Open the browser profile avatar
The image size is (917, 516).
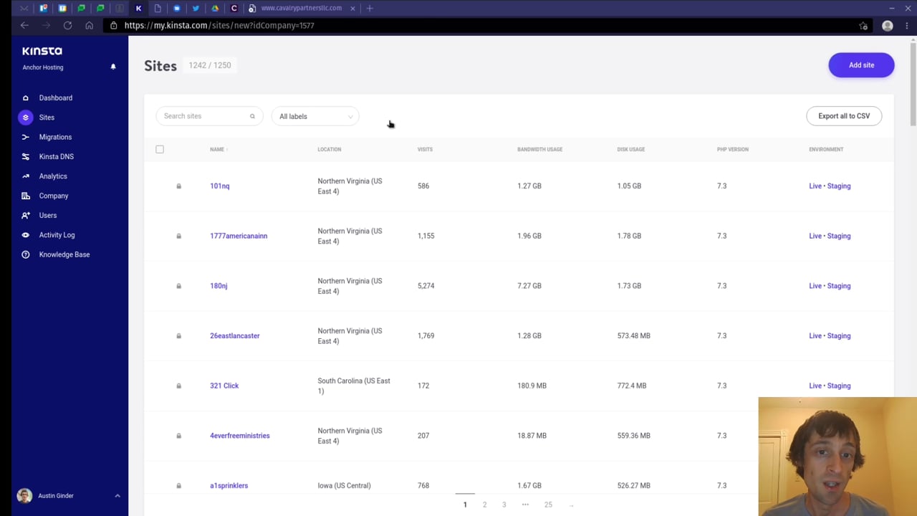click(888, 26)
